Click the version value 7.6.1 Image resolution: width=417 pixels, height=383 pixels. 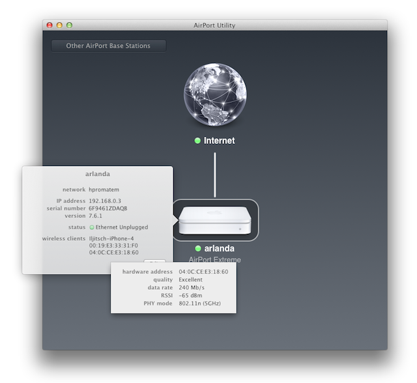95,216
